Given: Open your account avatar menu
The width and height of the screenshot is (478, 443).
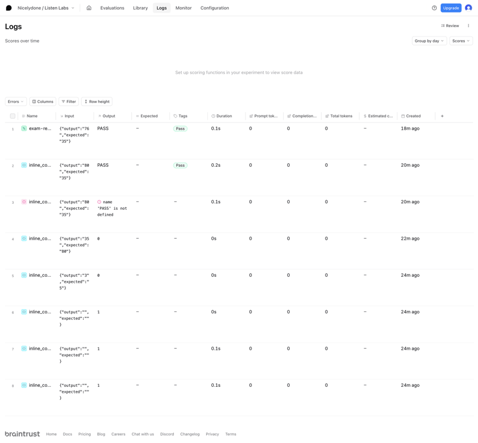Looking at the screenshot, I should click(x=468, y=8).
